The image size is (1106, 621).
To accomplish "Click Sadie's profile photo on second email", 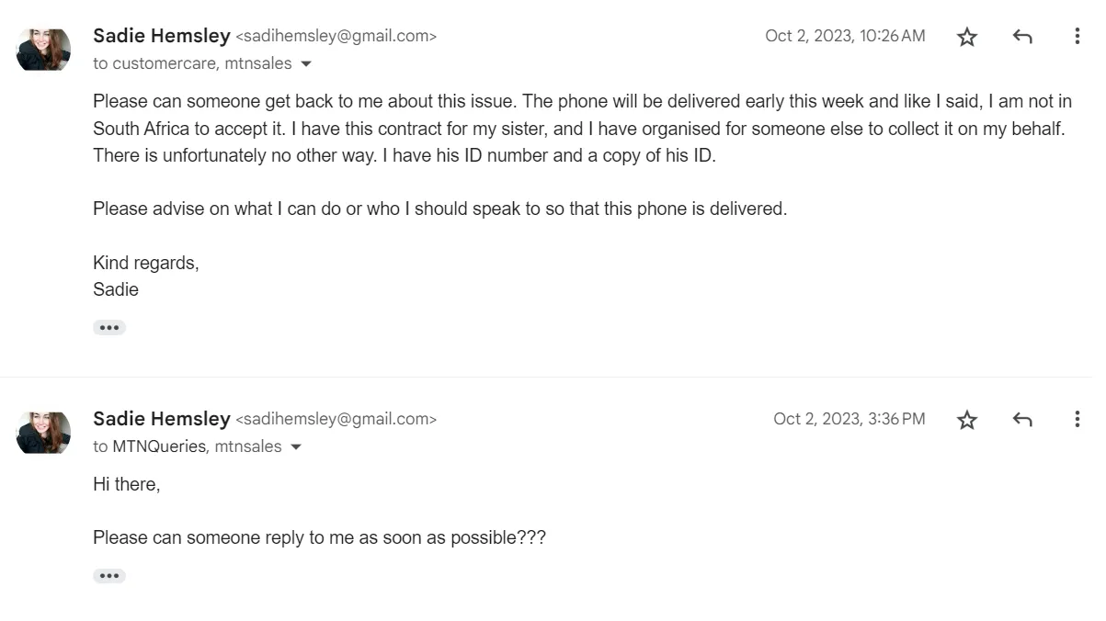I will point(43,433).
